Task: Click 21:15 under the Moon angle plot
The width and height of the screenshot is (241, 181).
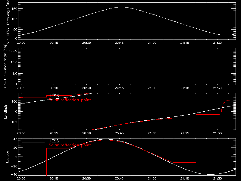Action: pyautogui.click(x=185, y=88)
